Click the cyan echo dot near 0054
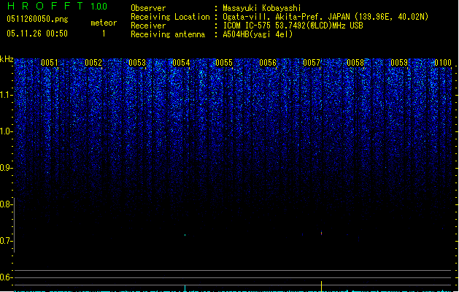 185,235
